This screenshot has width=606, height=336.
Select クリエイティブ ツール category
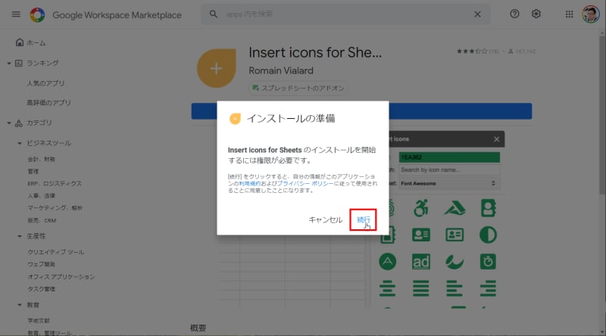55,252
